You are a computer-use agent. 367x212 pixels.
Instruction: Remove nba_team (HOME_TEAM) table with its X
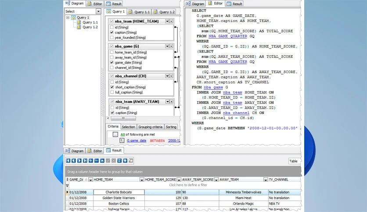click(x=171, y=21)
